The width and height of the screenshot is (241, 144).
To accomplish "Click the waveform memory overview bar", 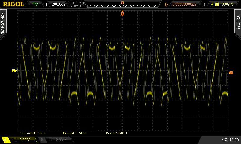I will coord(123,6).
